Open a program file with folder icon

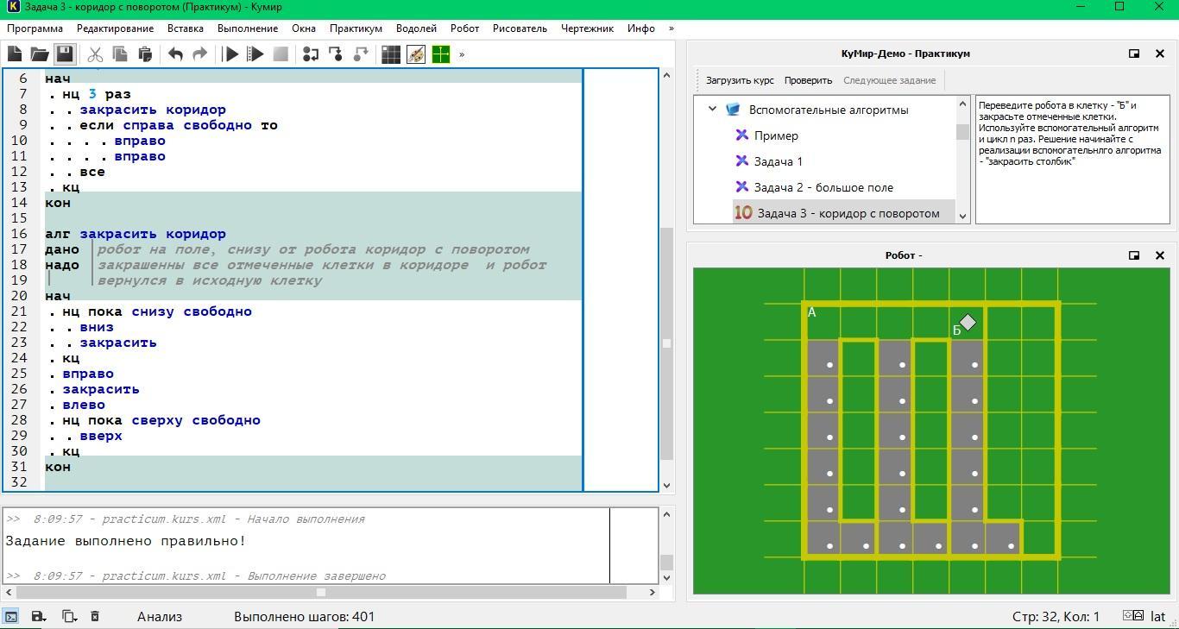[40, 54]
